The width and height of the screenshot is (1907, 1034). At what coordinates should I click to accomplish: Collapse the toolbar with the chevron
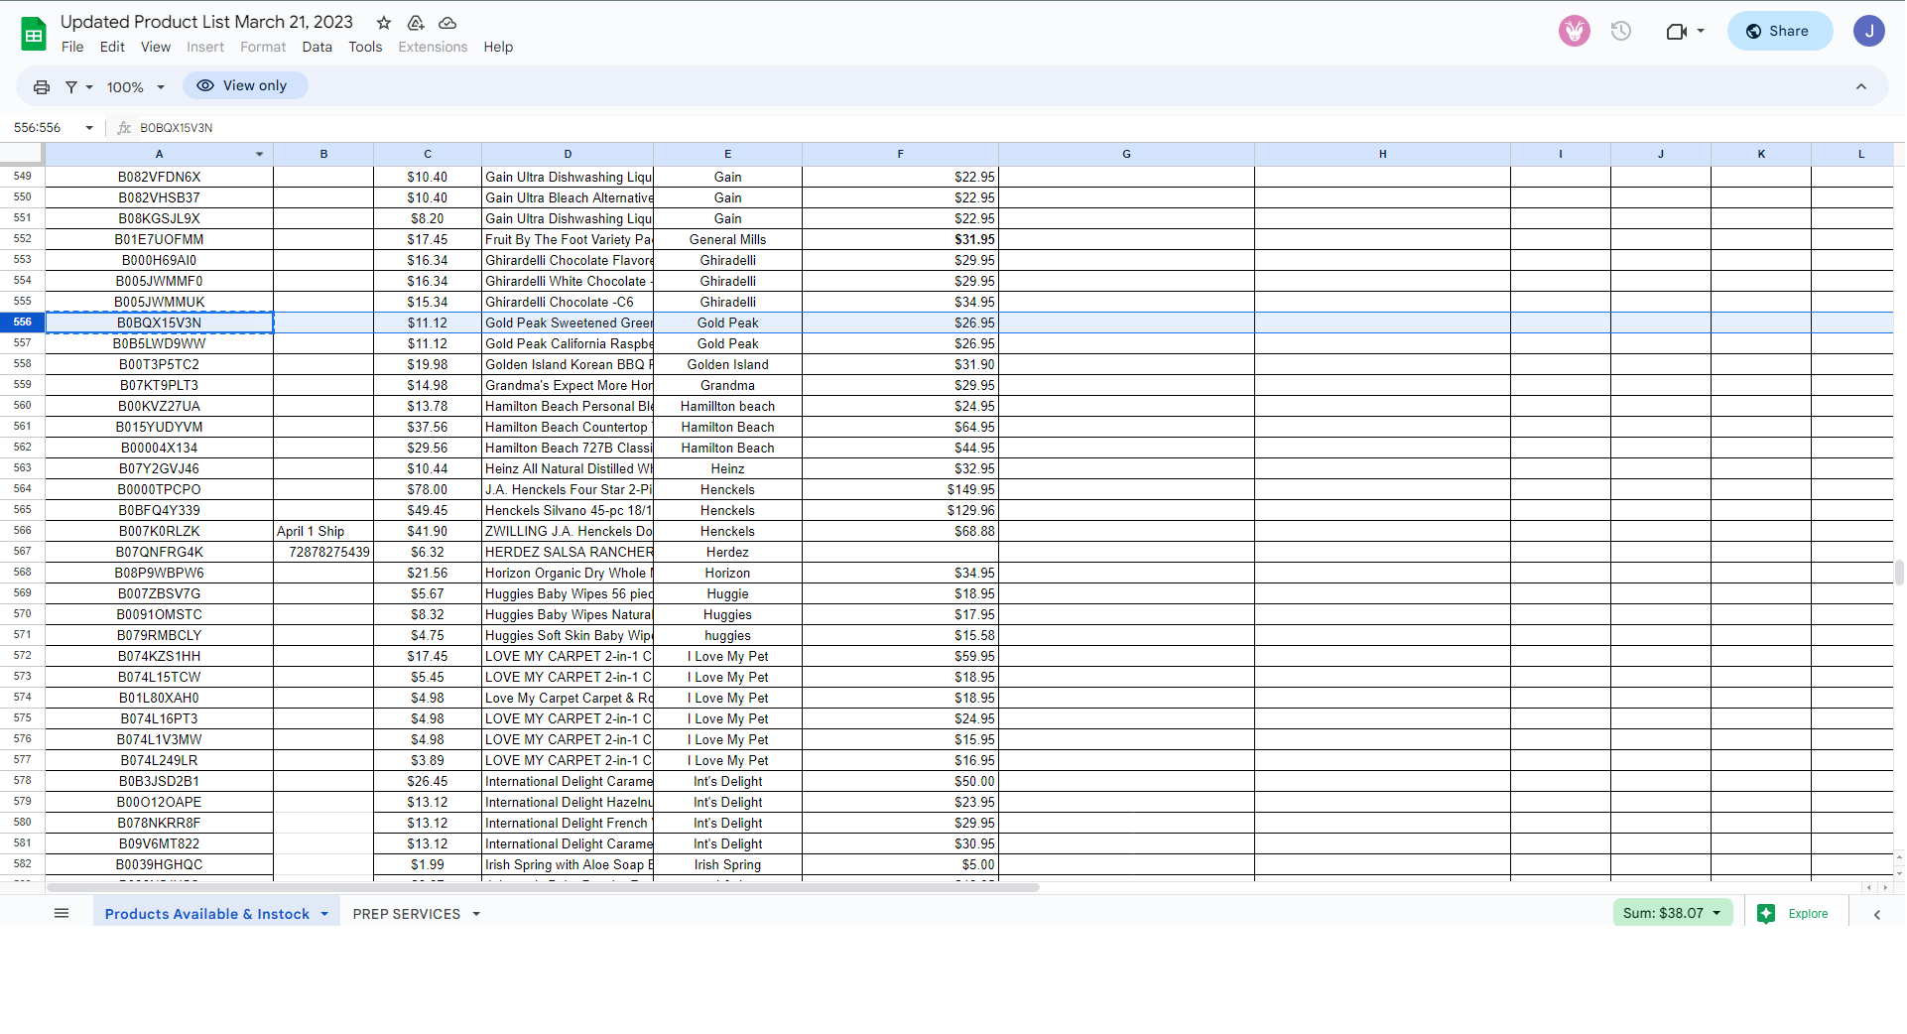[x=1861, y=87]
